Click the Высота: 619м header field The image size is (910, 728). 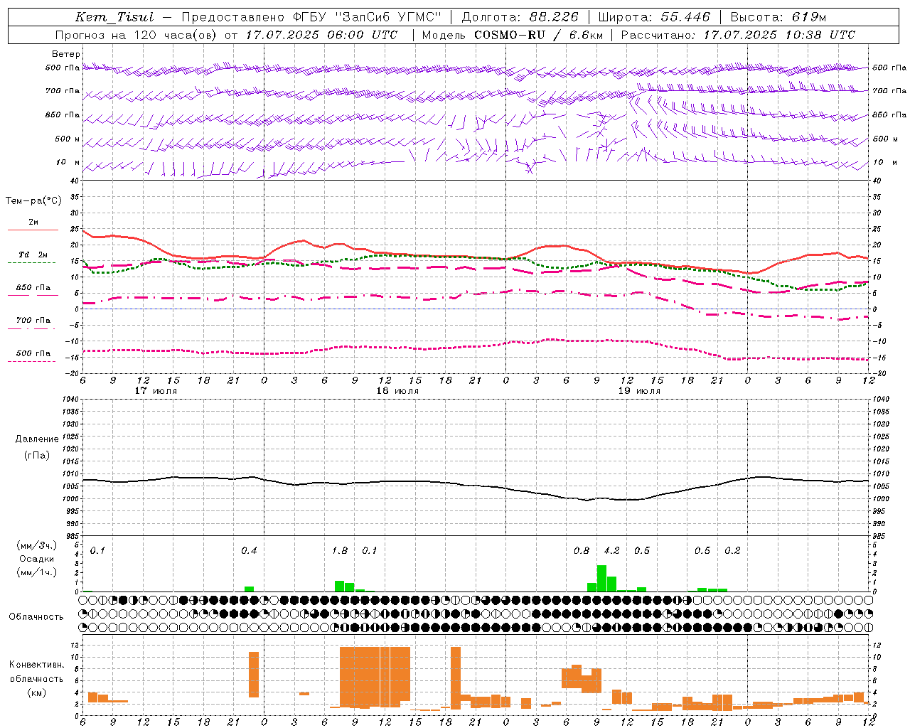(x=778, y=17)
